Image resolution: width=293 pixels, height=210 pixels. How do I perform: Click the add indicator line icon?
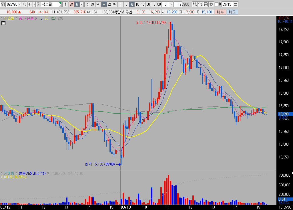tap(200, 4)
